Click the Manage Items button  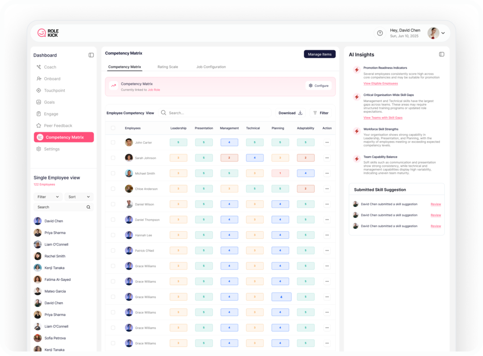[319, 54]
